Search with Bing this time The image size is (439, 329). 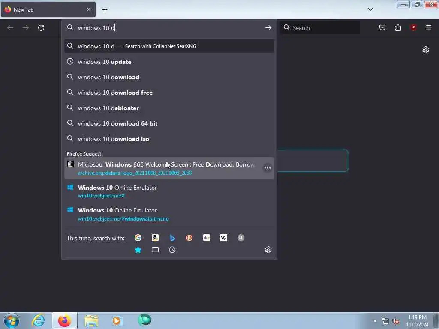coord(172,238)
